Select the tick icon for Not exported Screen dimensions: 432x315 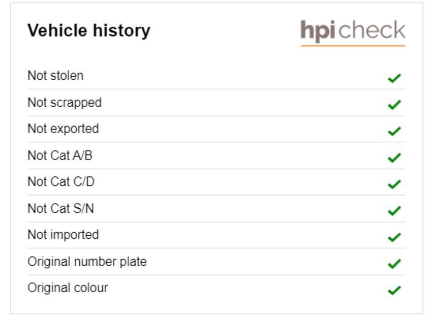click(394, 131)
